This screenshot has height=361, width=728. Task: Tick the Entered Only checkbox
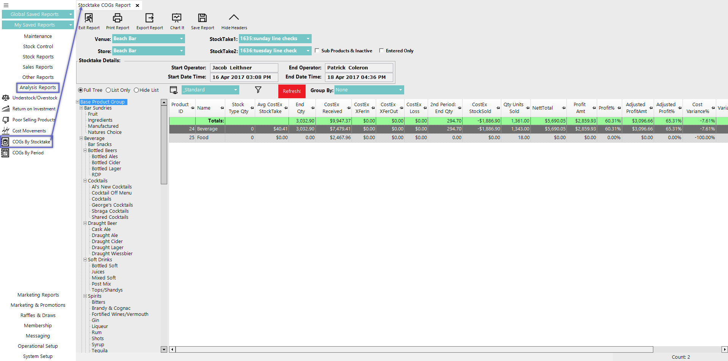point(381,50)
